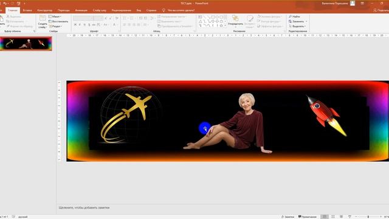The width and height of the screenshot is (389, 219).
Task: Click the 'Что вы хотите сделать' search box
Action: point(179,10)
